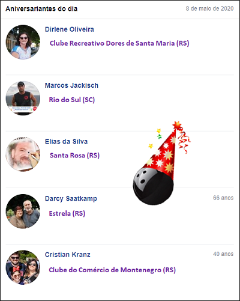Click the 8 de maio de 2020 date
The width and height of the screenshot is (240, 301).
(x=209, y=8)
